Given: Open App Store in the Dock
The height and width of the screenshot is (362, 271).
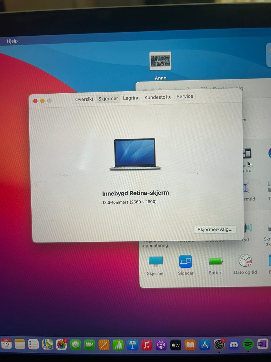Looking at the screenshot, I should click(x=205, y=345).
